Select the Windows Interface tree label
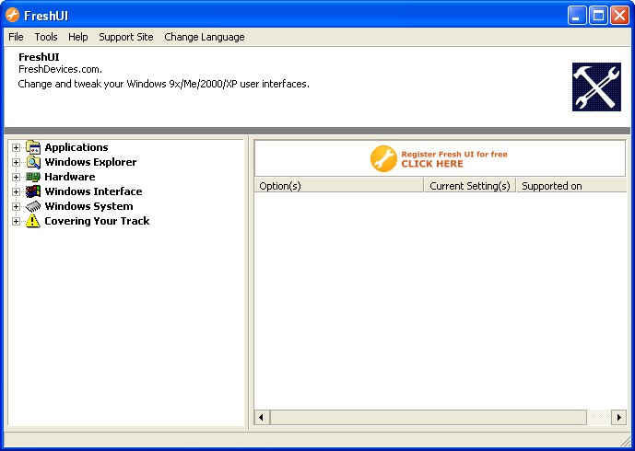Screen dimensions: 635x451 pos(93,191)
